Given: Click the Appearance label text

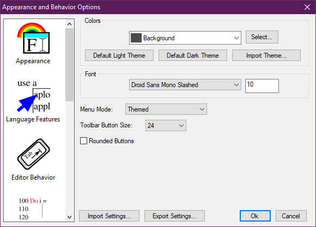Looking at the screenshot, I should (x=33, y=61).
